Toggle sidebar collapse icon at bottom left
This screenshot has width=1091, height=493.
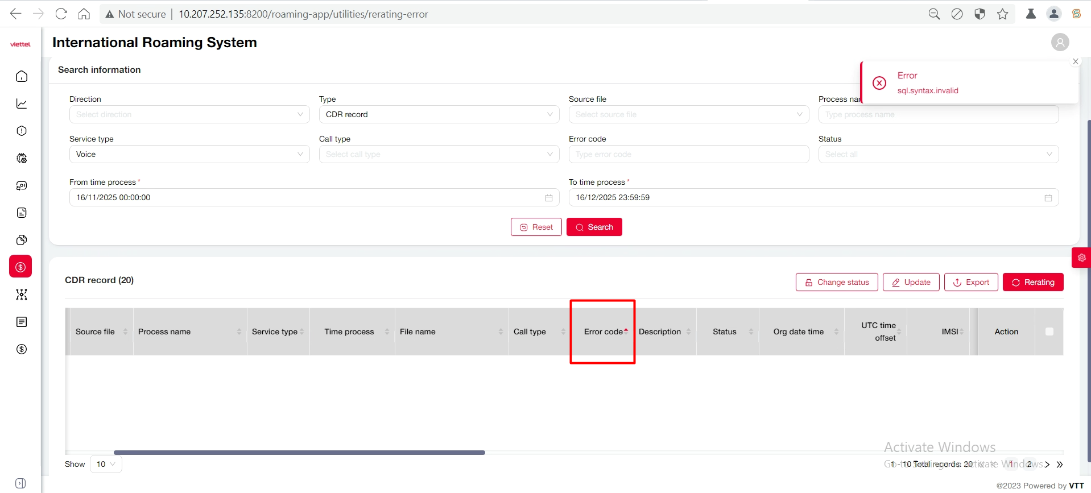20,483
